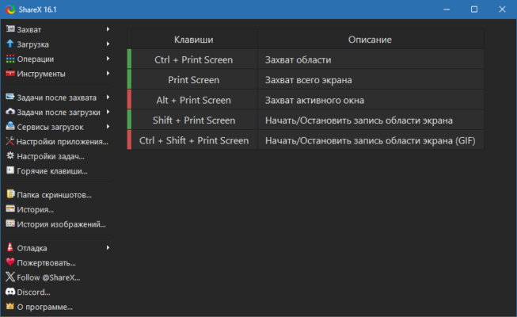Select the Ctrl + Print Screen cell
This screenshot has width=517, height=317.
[194, 59]
